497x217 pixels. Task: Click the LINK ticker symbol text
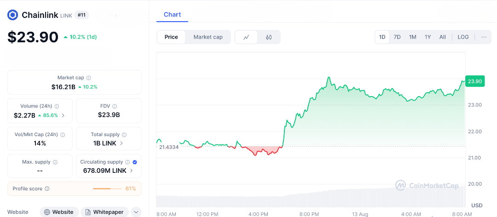[66, 16]
